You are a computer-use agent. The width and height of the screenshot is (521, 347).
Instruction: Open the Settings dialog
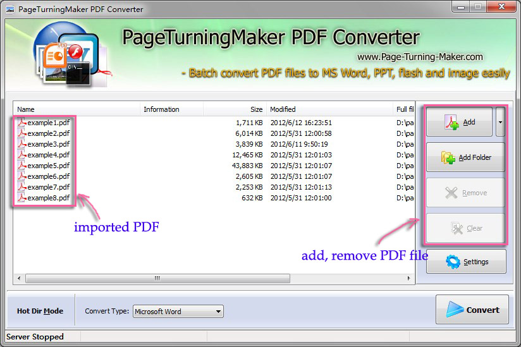[x=466, y=262]
